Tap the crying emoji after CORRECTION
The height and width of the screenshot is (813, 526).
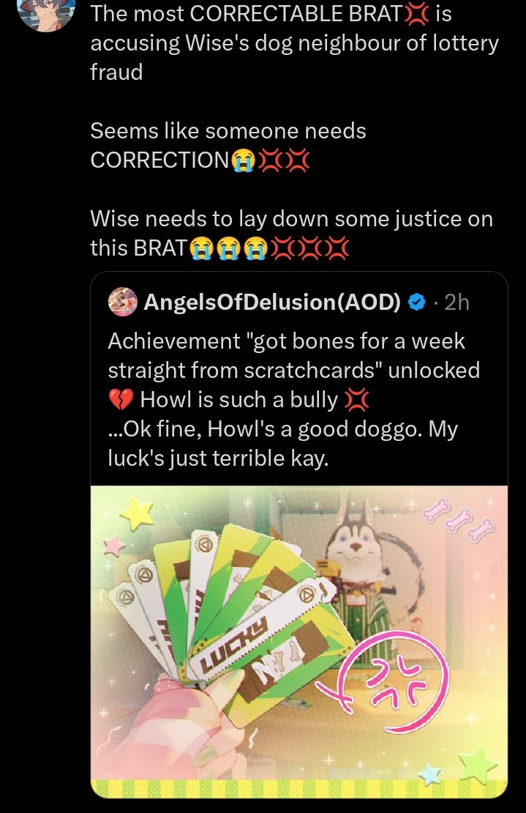[x=243, y=160]
